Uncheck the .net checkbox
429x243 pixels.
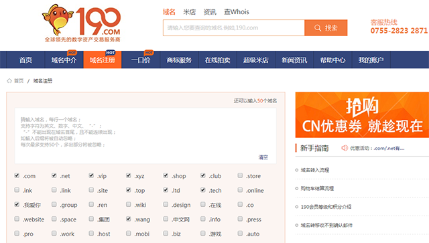(54, 175)
